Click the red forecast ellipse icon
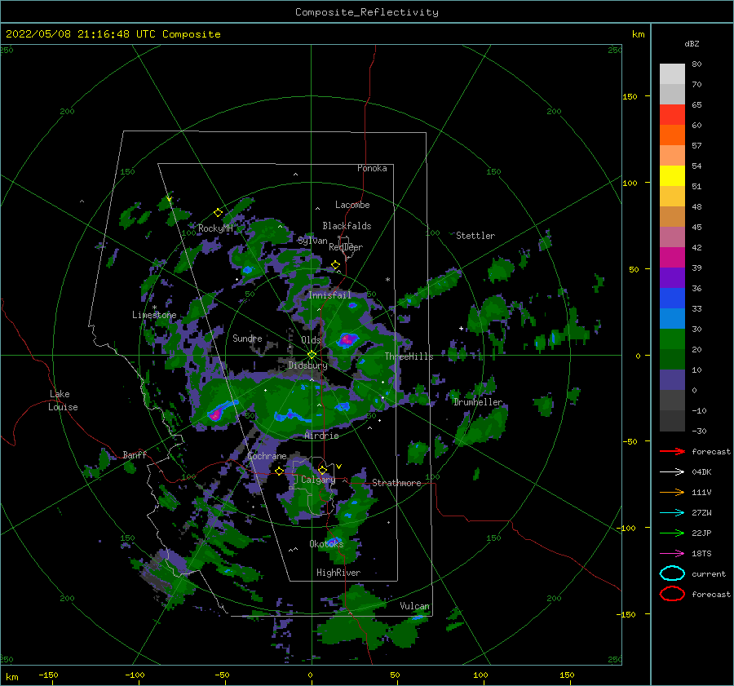734x686 pixels. click(672, 594)
